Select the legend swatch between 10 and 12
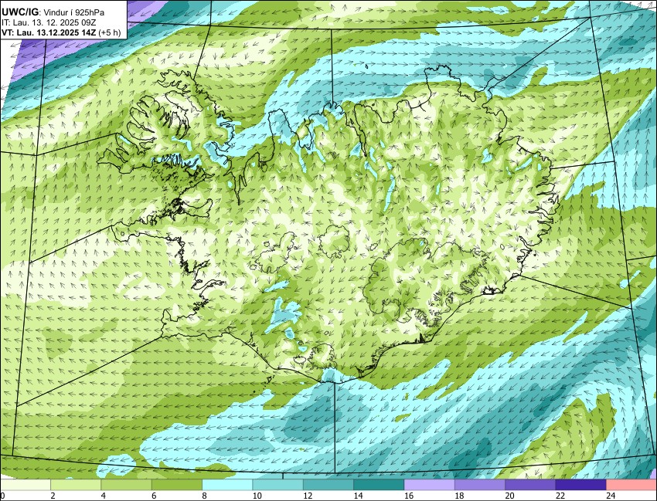 pos(277,485)
